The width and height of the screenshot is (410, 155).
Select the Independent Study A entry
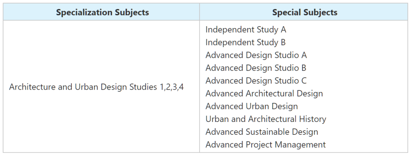click(246, 30)
